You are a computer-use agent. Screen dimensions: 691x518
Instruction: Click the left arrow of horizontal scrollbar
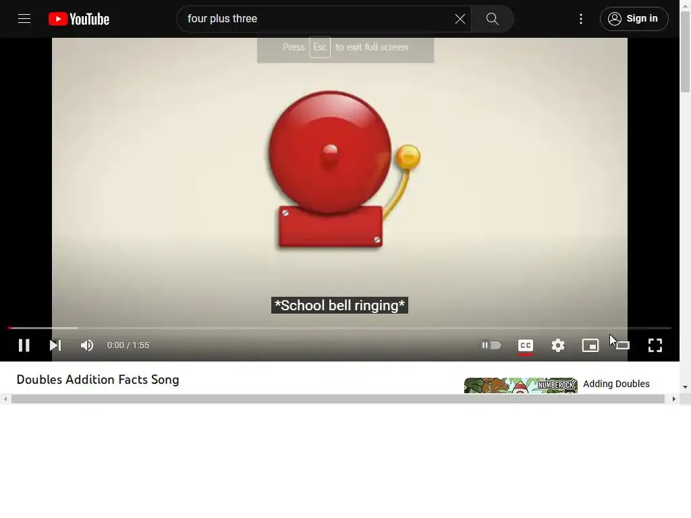5,399
